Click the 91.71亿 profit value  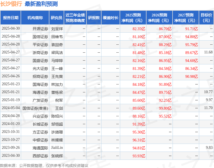[x=192, y=29]
